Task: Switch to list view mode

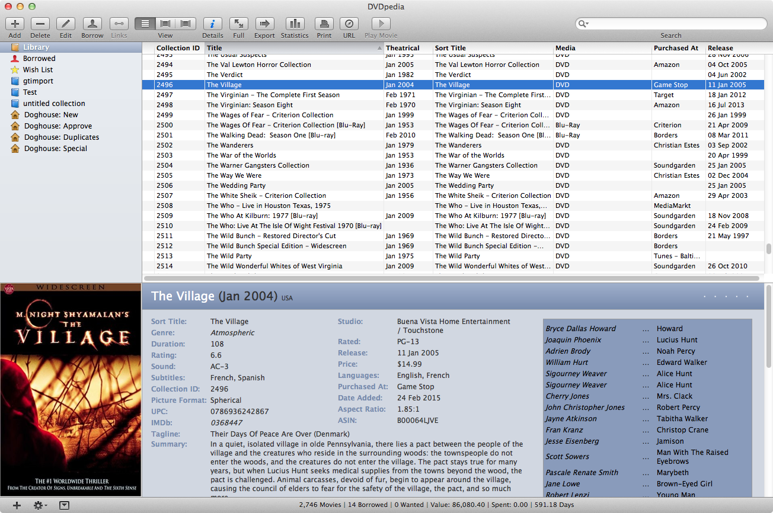Action: 145,24
